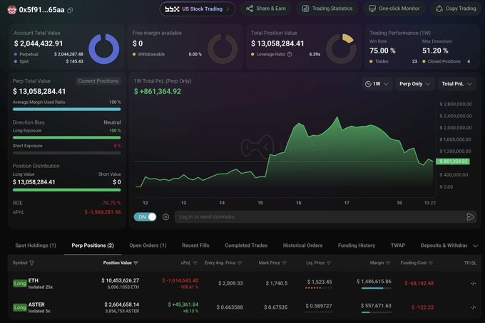The image size is (485, 323).
Task: Click the ASTER symbol in positions
Action: click(x=36, y=305)
